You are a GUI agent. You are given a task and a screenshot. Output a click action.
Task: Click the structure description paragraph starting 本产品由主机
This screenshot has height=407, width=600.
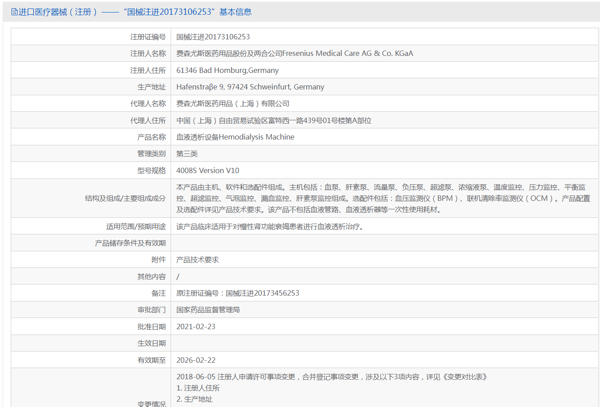383,198
